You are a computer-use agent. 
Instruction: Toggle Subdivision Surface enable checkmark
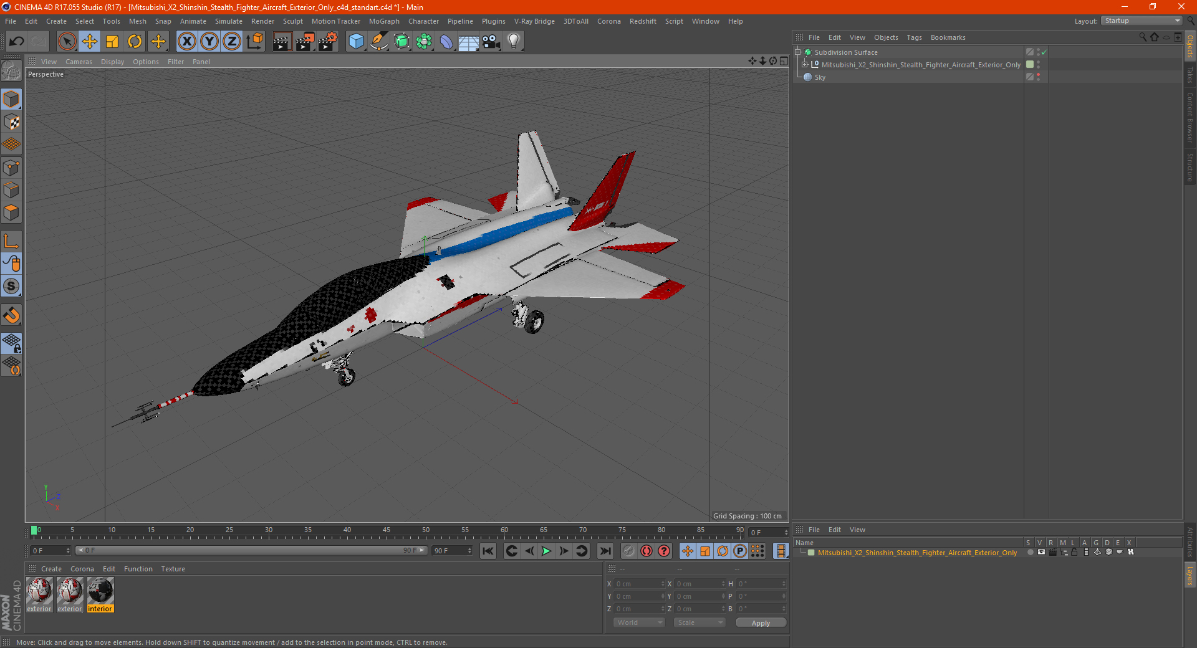(1044, 52)
